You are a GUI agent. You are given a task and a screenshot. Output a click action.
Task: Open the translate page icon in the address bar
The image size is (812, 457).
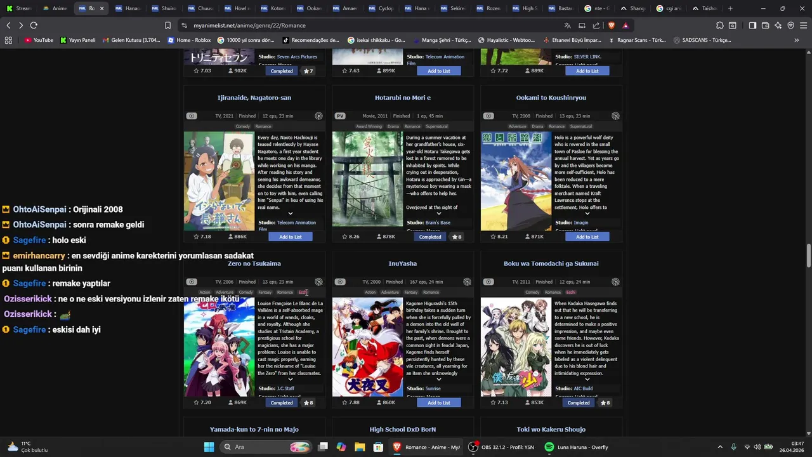tap(567, 25)
